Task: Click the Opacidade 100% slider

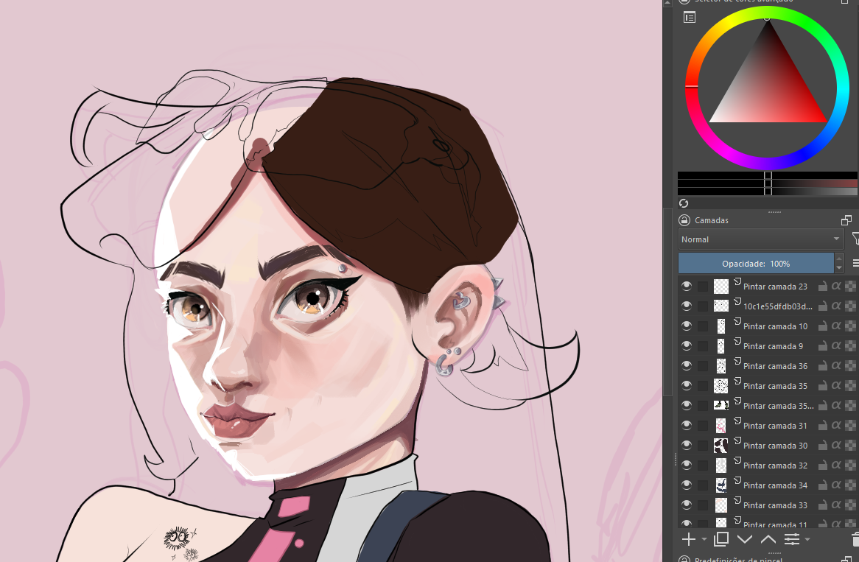Action: pyautogui.click(x=756, y=264)
